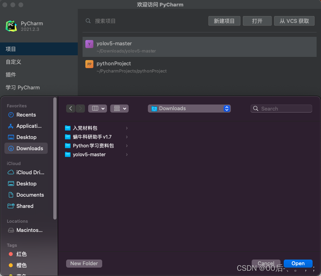Open the grouping options dropdown arrow
The width and height of the screenshot is (321, 276).
(x=125, y=109)
